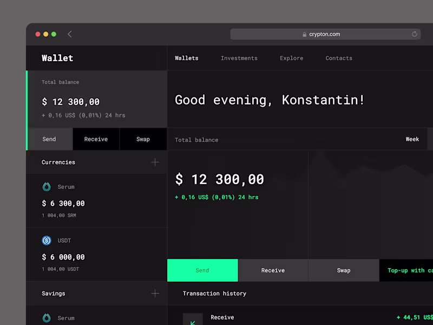Image resolution: width=433 pixels, height=325 pixels.
Task: Switch to the Investments tab
Action: pyautogui.click(x=239, y=58)
